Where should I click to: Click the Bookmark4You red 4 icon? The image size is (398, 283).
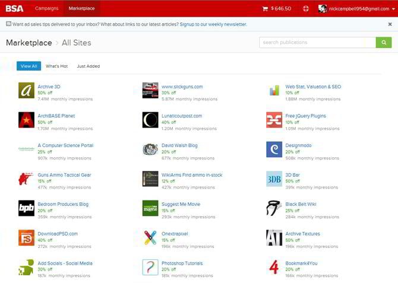274,267
